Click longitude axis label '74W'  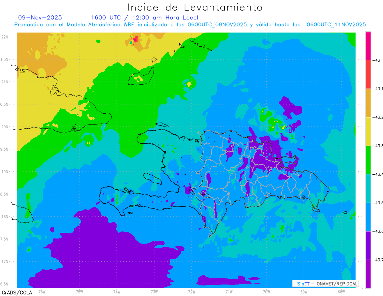click(117, 292)
